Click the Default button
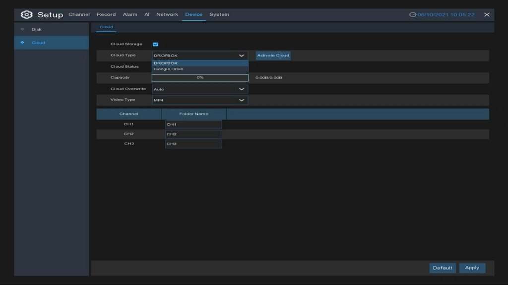 tap(442, 268)
